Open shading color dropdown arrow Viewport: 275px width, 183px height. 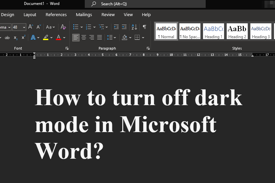pos(130,37)
